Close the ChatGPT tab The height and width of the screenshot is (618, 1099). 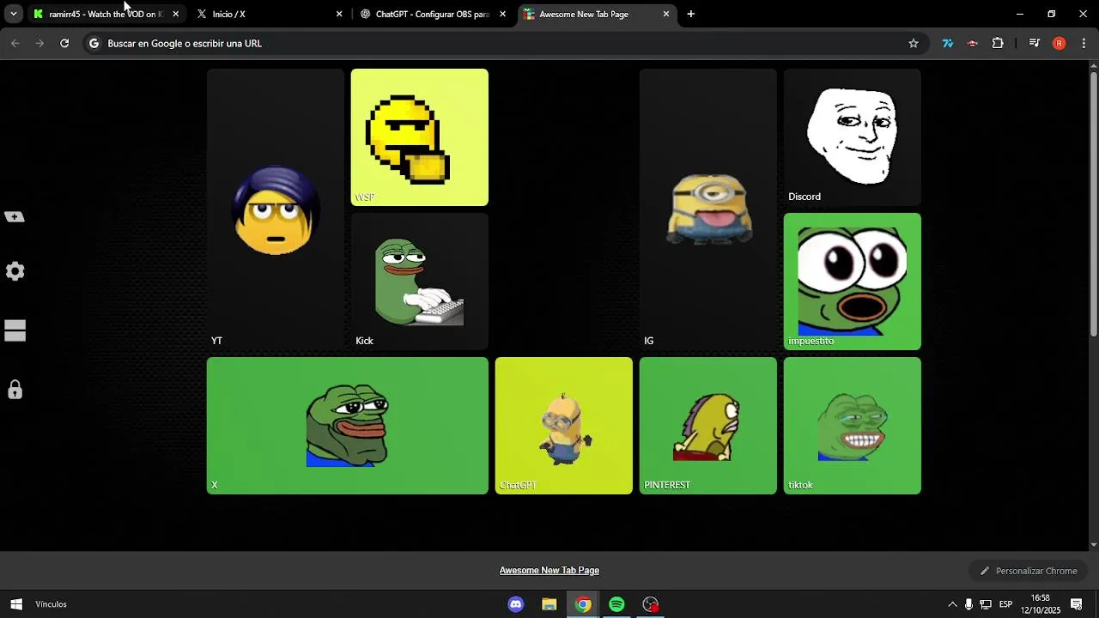pos(502,14)
